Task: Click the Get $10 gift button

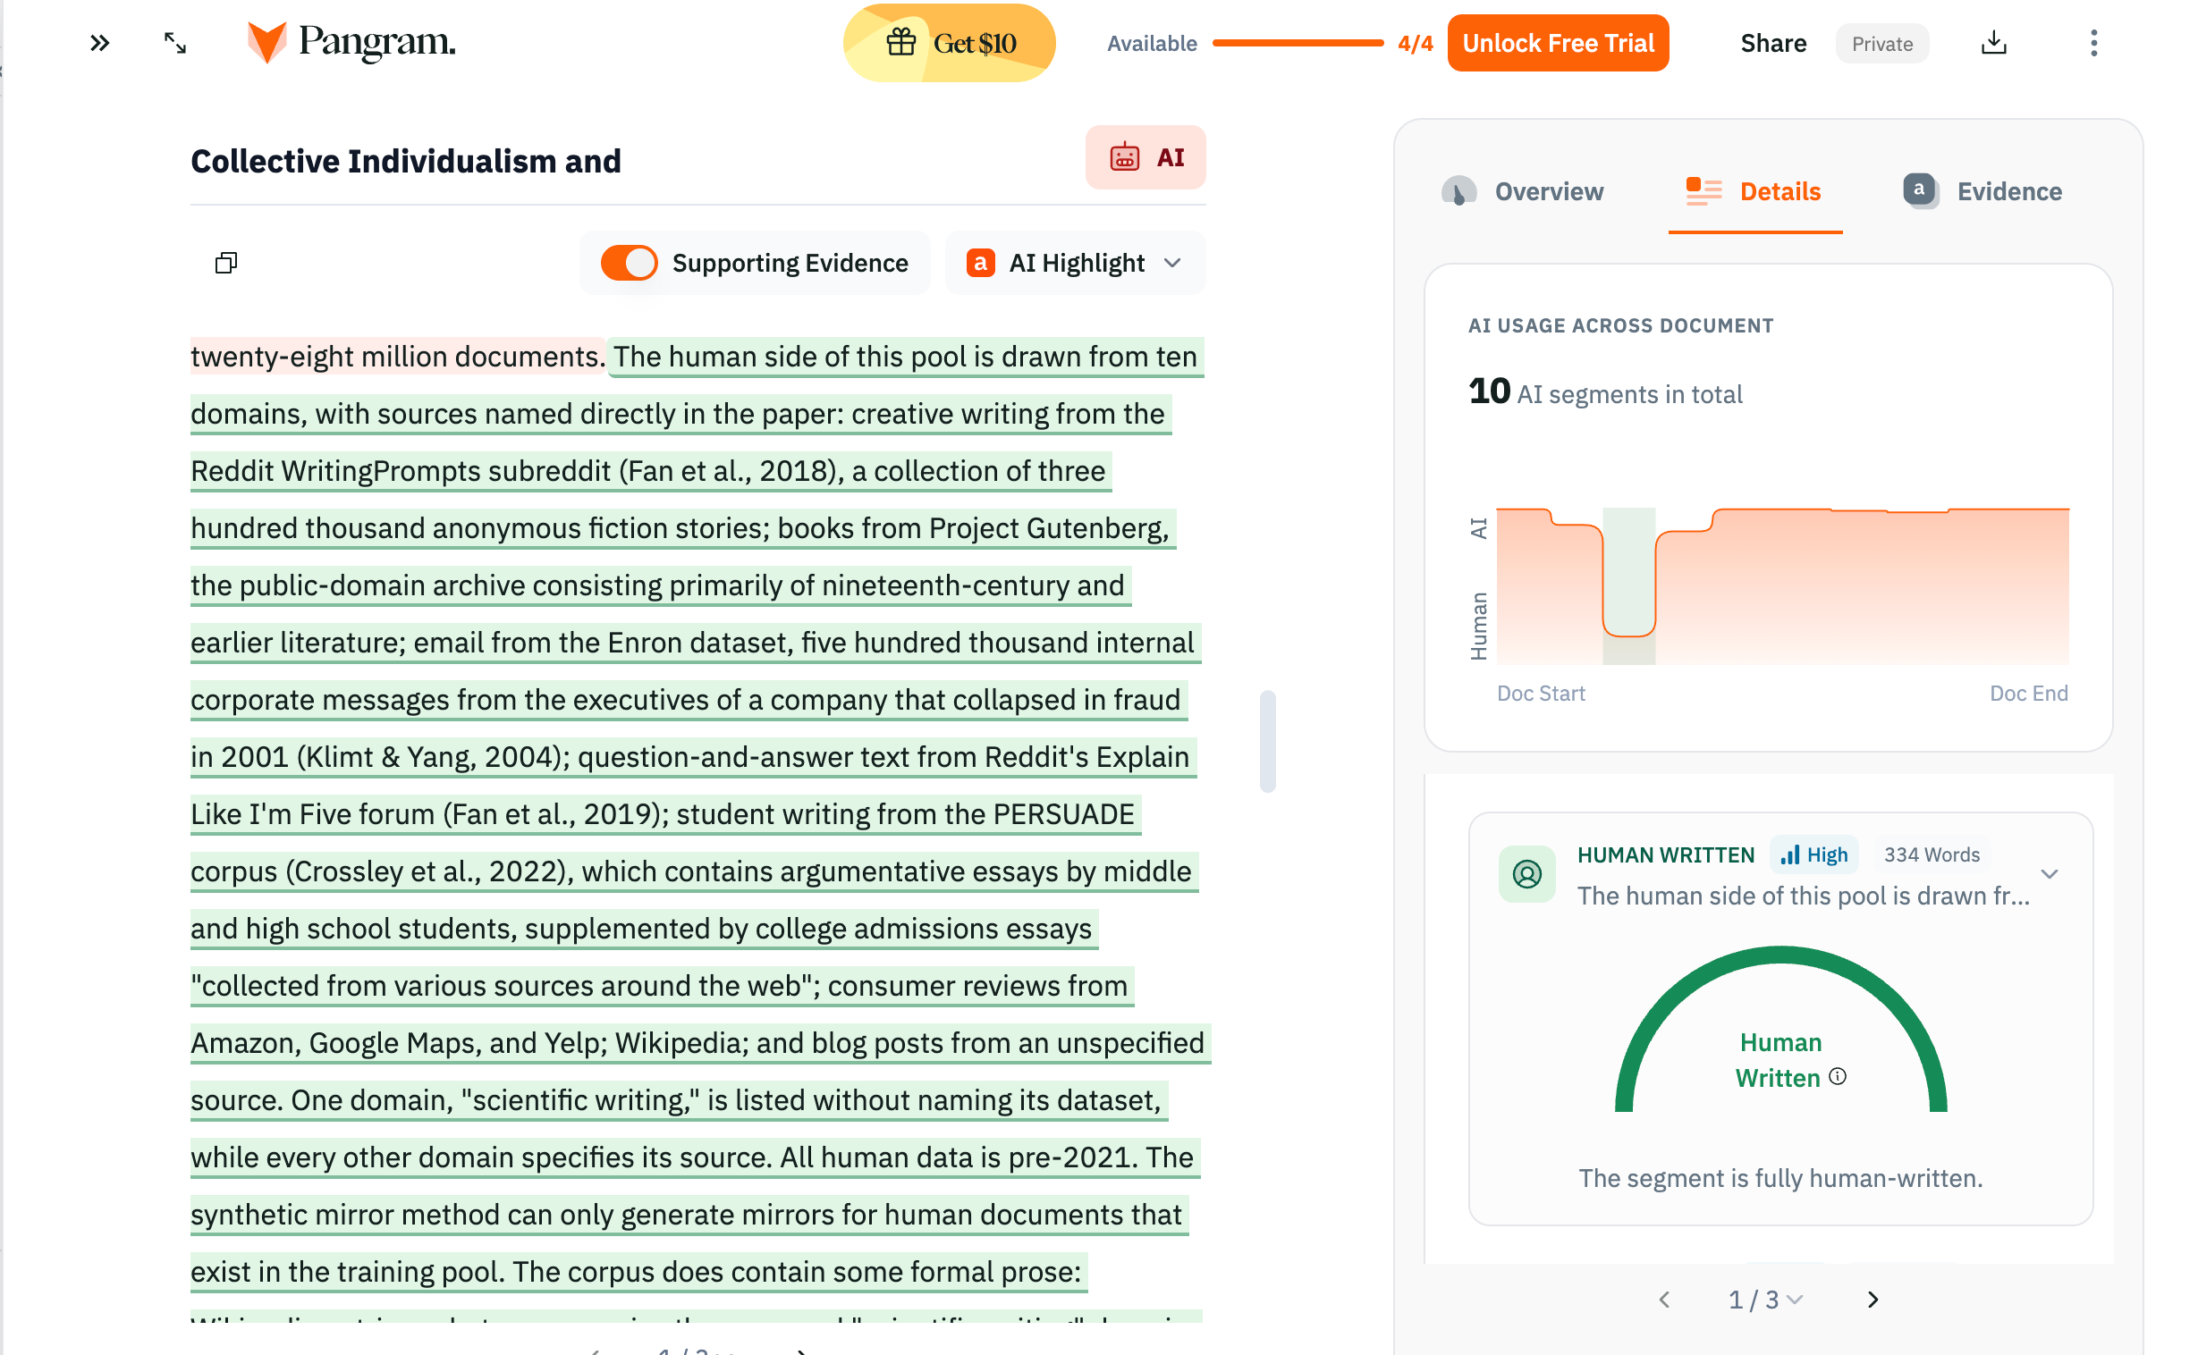Action: pos(950,43)
